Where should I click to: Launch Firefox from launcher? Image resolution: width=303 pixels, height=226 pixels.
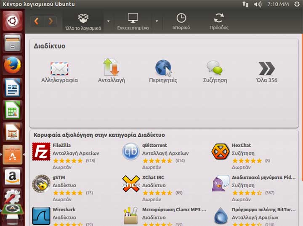click(13, 65)
